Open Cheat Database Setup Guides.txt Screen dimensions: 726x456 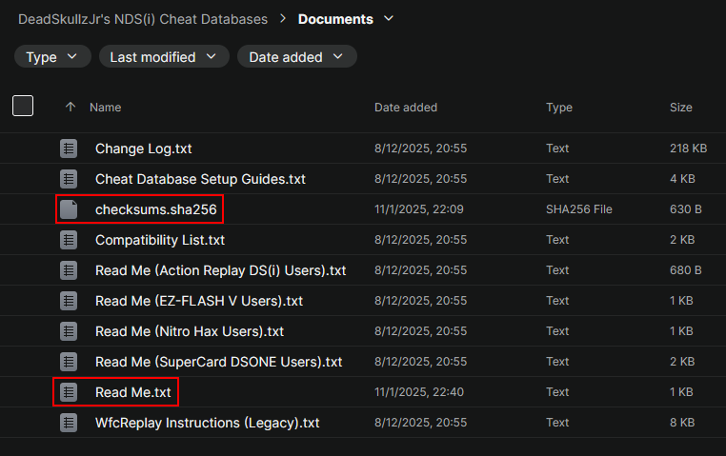200,179
